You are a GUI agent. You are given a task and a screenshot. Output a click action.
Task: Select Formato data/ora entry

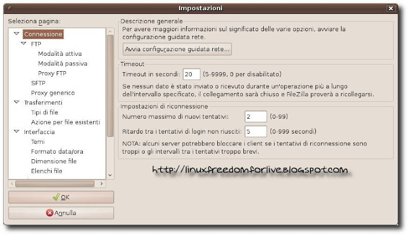(x=57, y=152)
